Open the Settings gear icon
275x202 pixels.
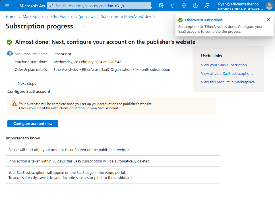pyautogui.click(x=184, y=6)
